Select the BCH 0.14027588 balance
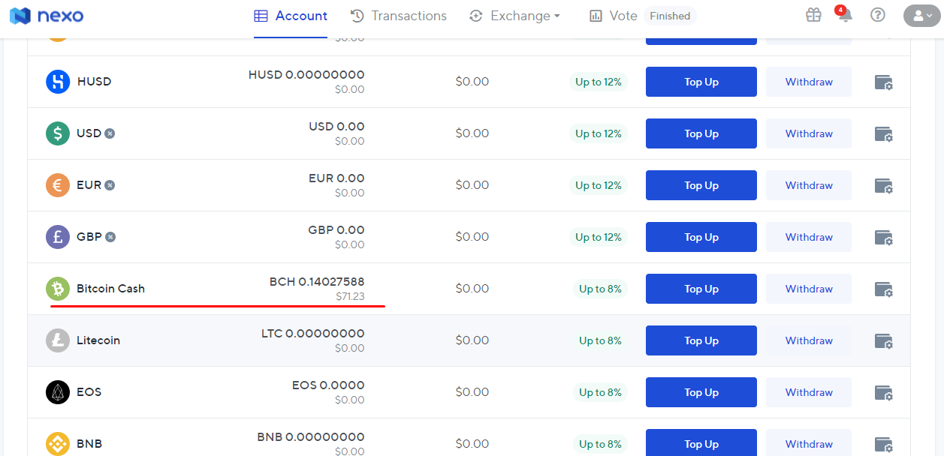This screenshot has height=456, width=944. pyautogui.click(x=317, y=282)
